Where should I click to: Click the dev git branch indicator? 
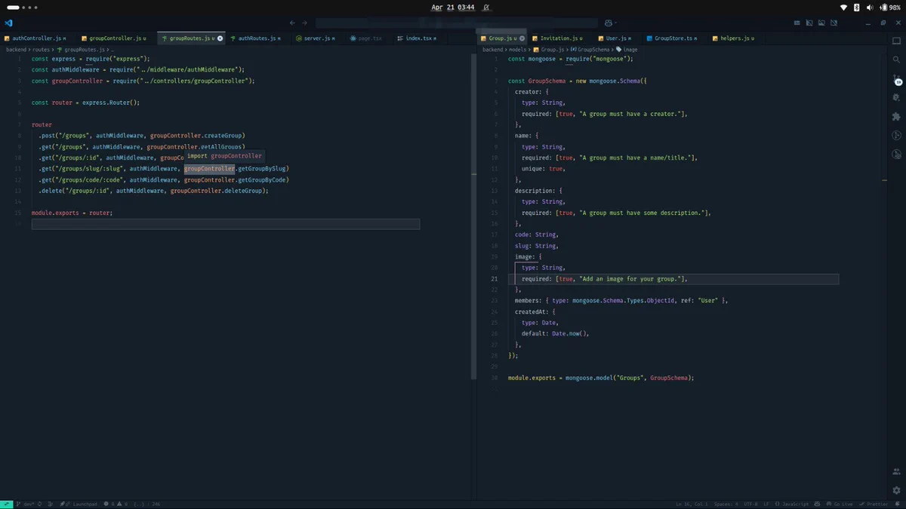pyautogui.click(x=26, y=504)
